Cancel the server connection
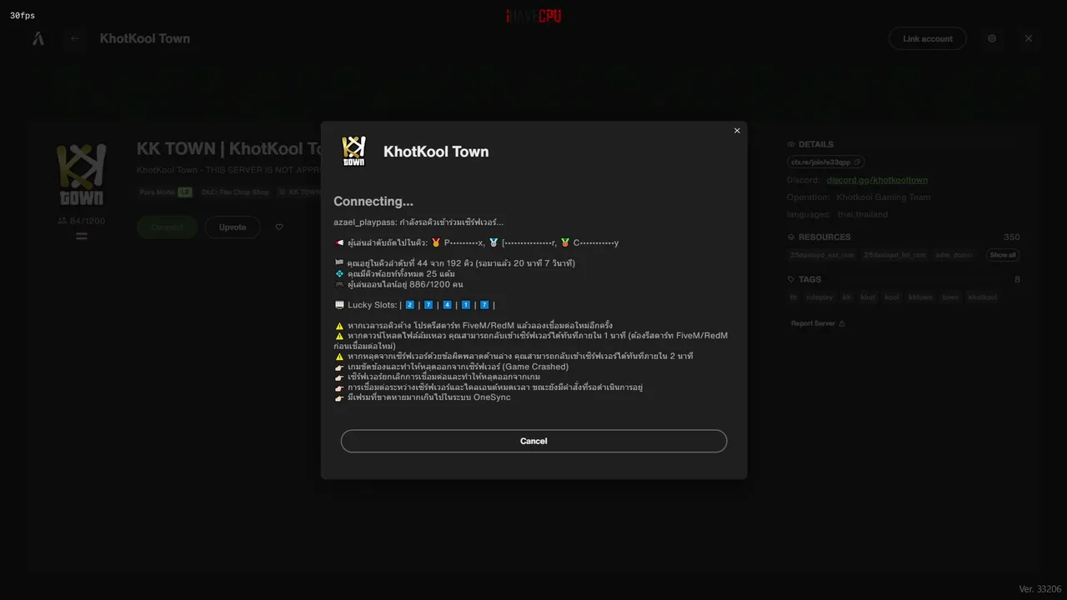 (533, 441)
